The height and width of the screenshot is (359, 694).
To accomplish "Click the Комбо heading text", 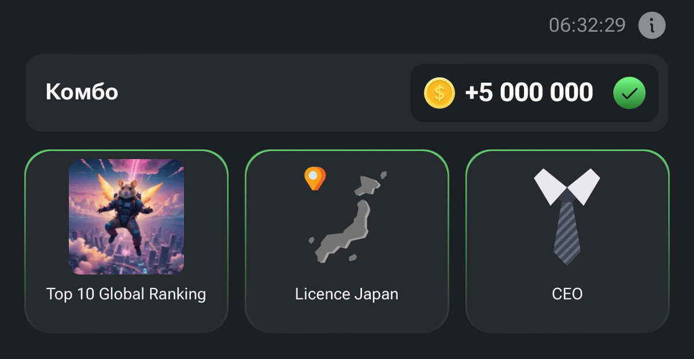I will coord(82,92).
